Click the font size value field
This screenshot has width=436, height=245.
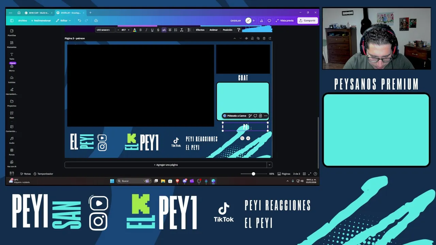[123, 30]
